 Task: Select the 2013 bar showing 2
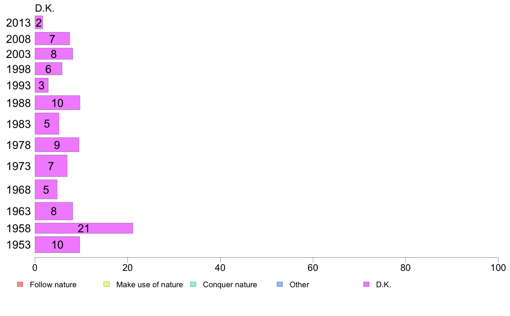point(39,22)
